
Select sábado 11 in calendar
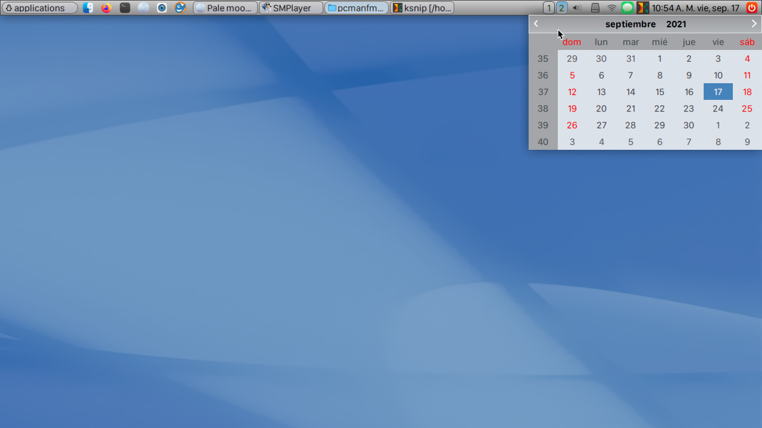(x=747, y=75)
